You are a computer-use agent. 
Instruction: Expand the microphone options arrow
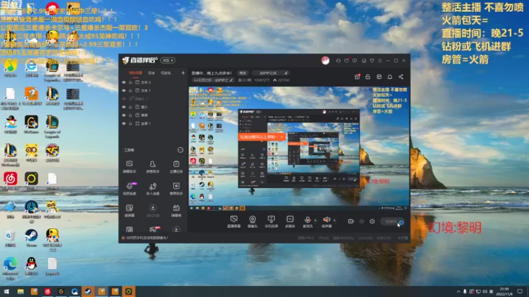point(315,220)
